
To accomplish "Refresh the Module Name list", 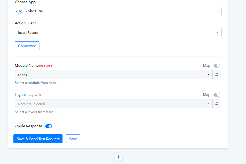I will [217, 75].
